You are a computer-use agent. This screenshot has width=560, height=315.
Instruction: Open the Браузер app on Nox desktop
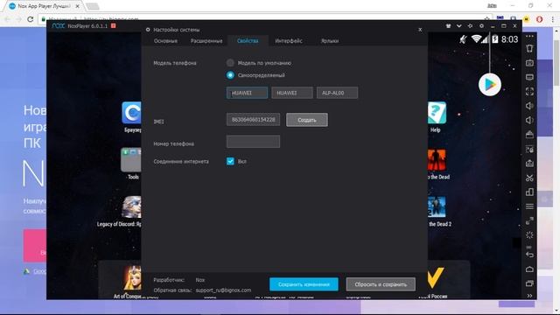tap(131, 113)
